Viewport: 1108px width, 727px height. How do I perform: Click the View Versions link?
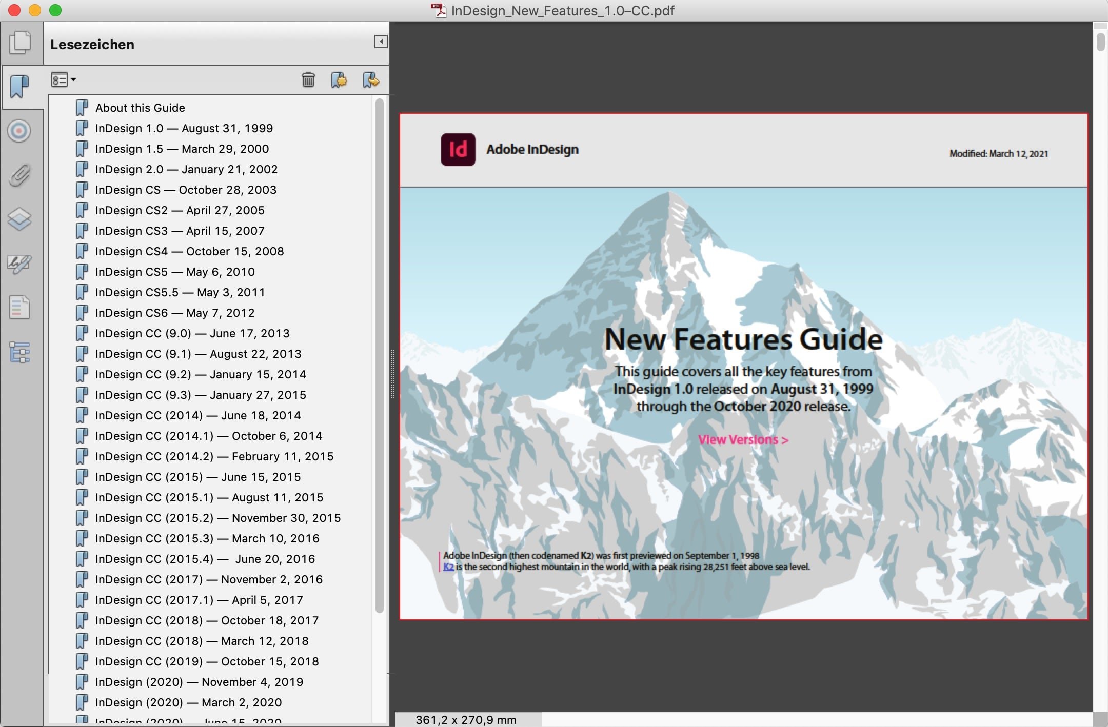(x=743, y=439)
